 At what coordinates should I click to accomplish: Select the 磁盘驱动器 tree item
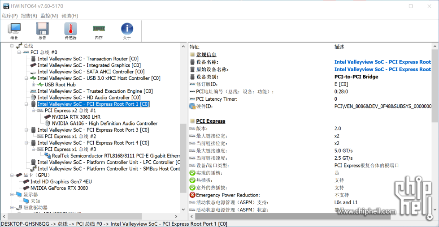[x=35, y=207]
